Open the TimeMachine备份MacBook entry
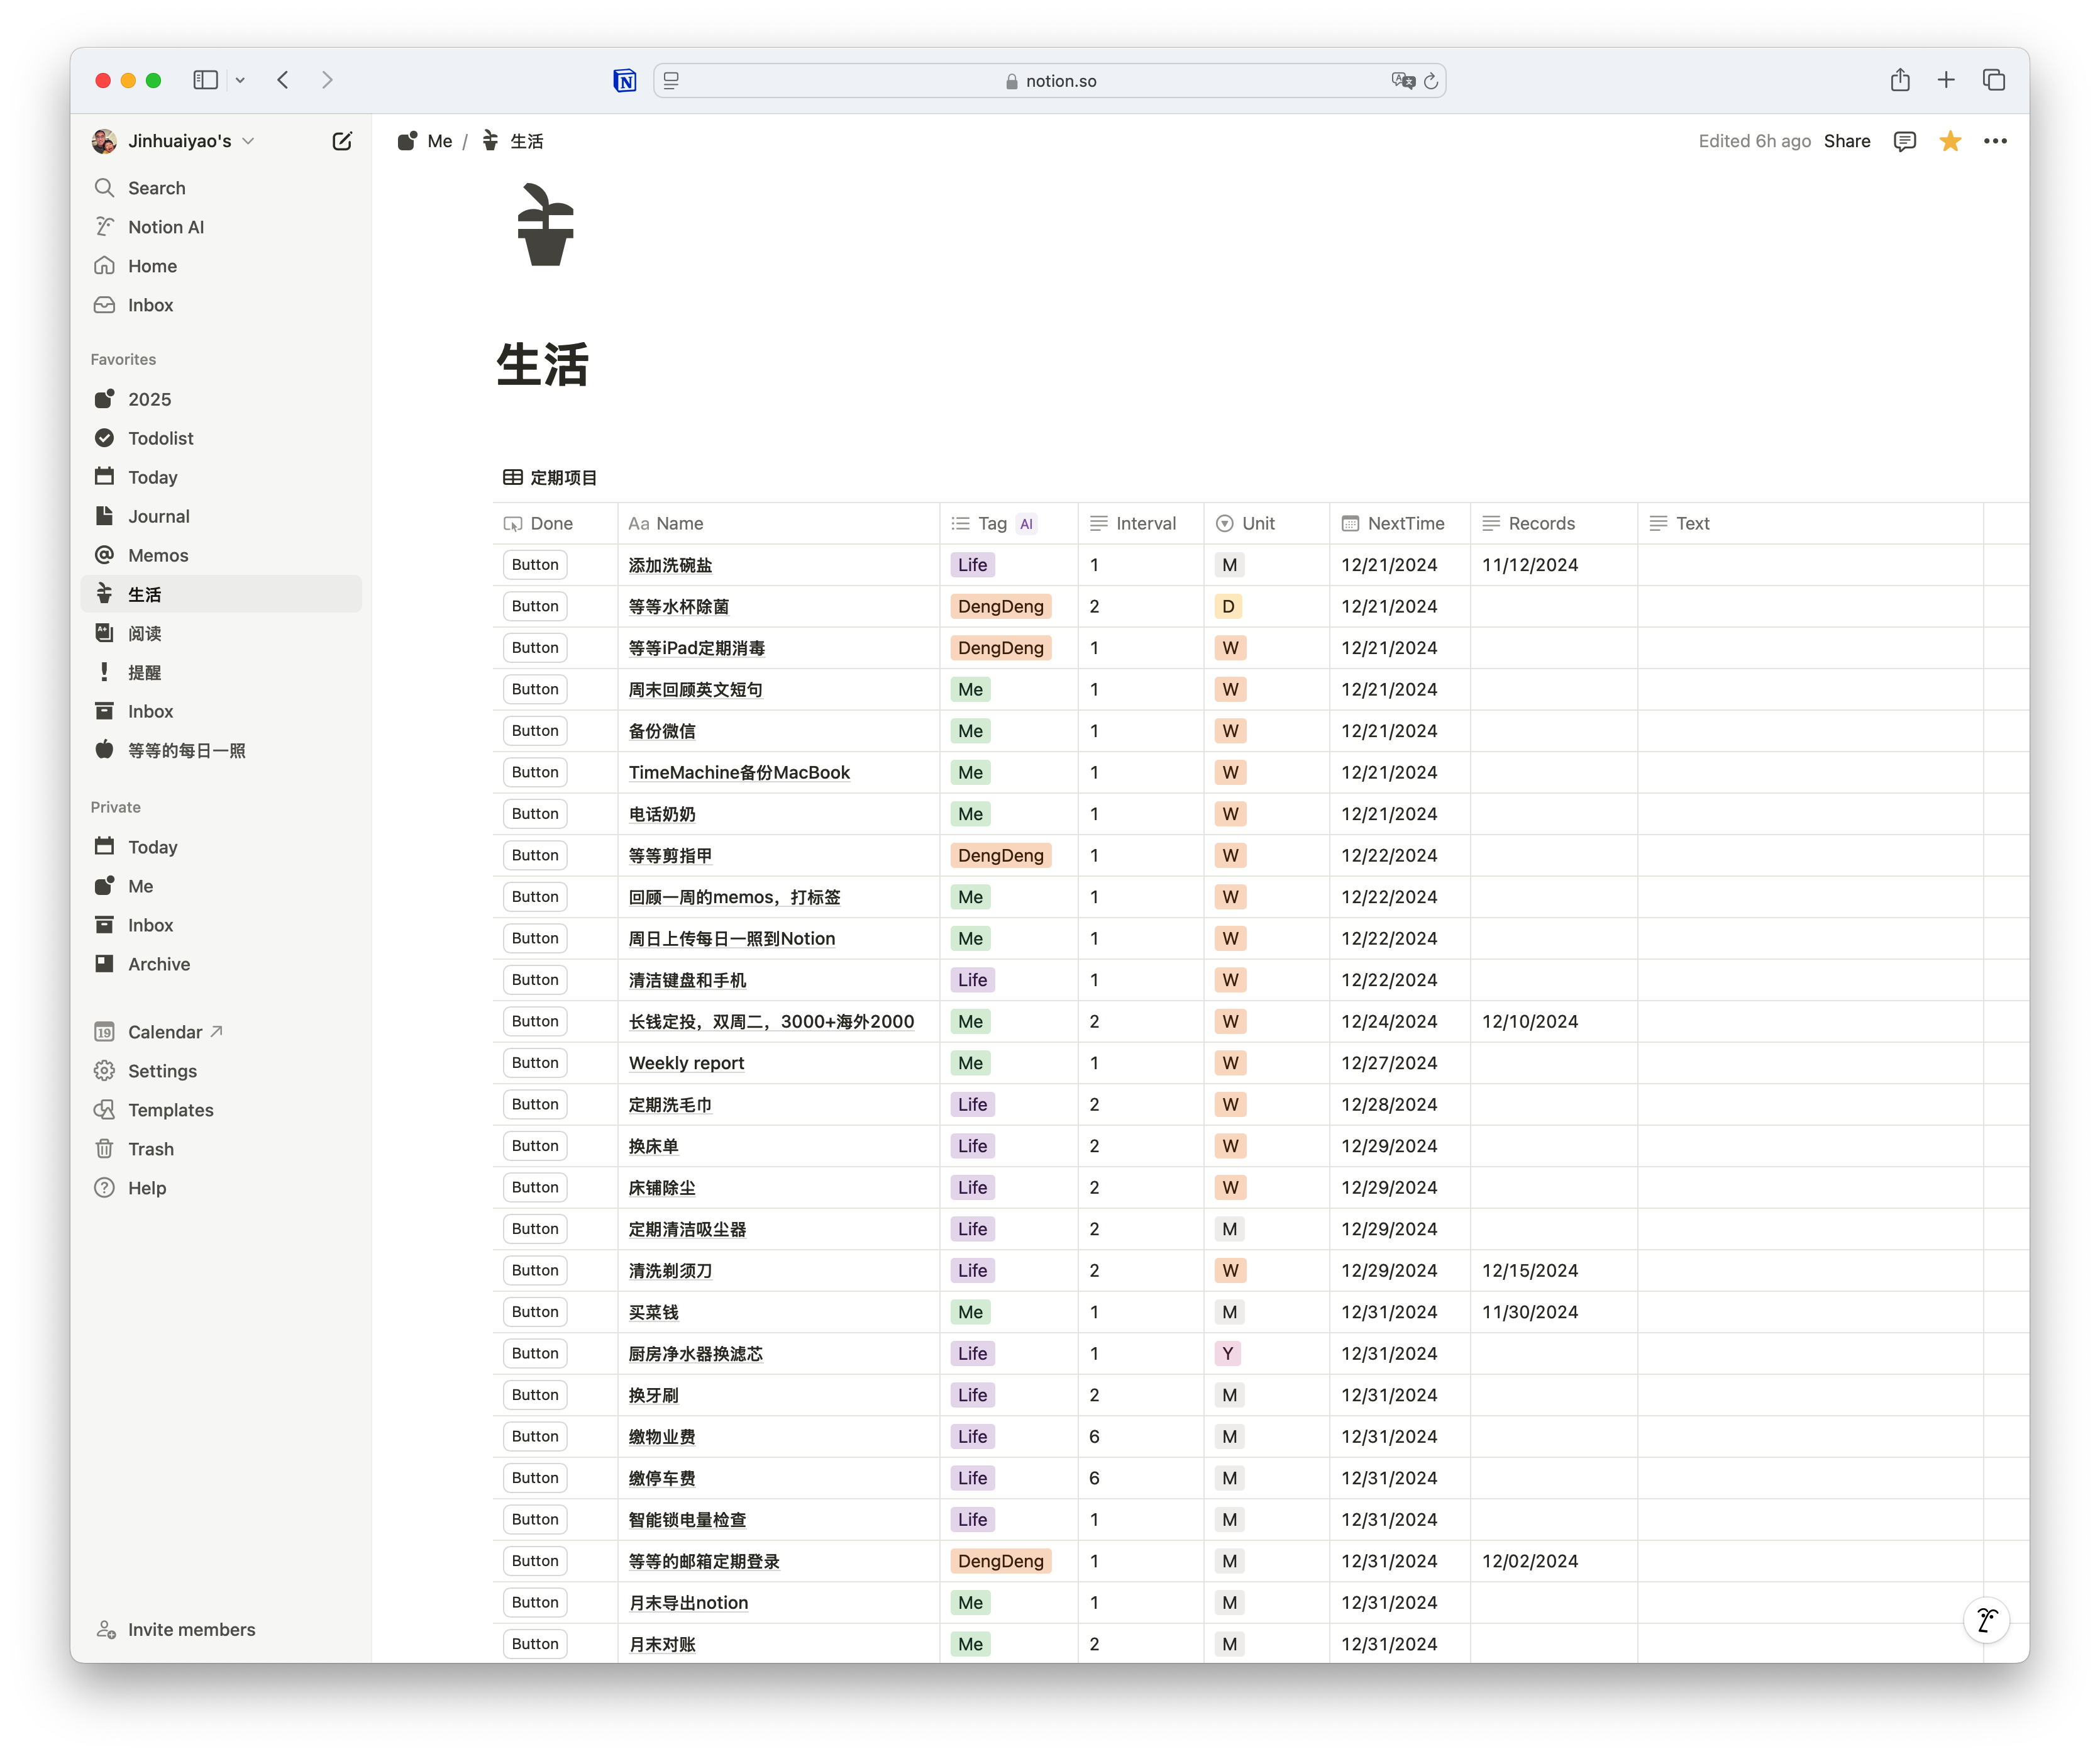 point(739,772)
